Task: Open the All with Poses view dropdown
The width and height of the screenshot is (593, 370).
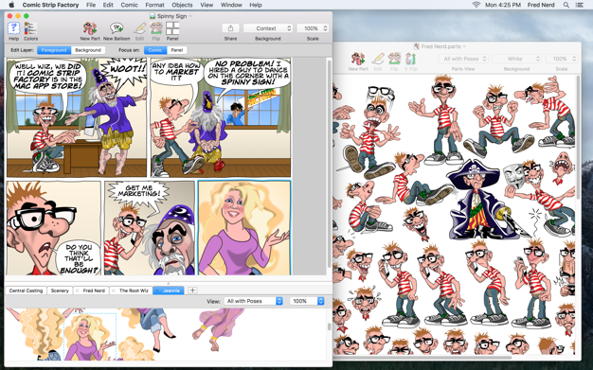Action: tap(253, 301)
